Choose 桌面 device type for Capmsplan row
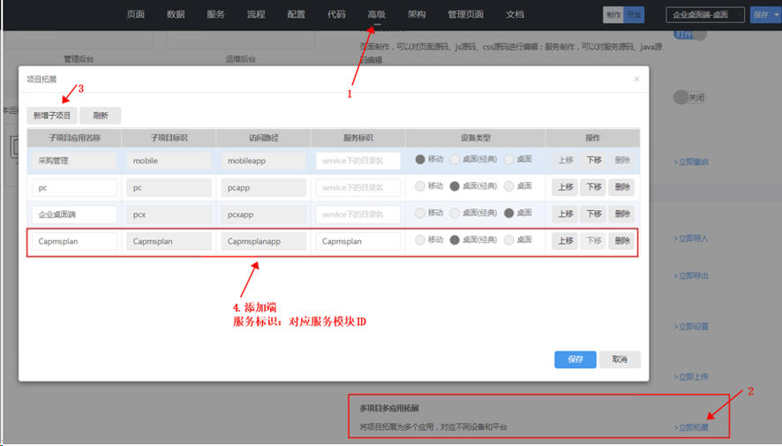Screen dimensions: 782x446 pyautogui.click(x=509, y=240)
